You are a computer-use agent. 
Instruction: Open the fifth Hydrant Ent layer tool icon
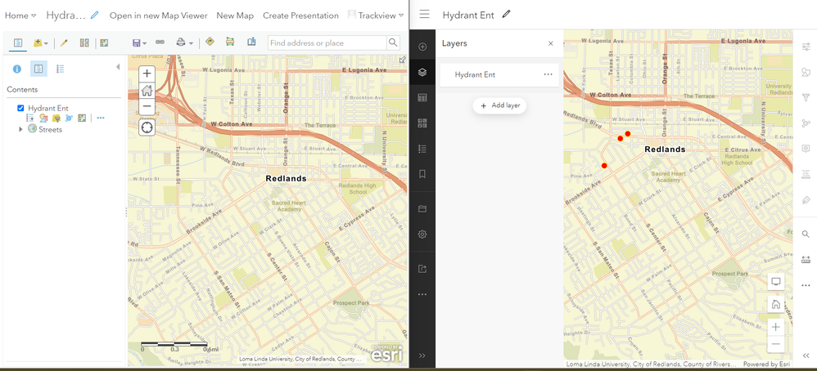pos(82,118)
